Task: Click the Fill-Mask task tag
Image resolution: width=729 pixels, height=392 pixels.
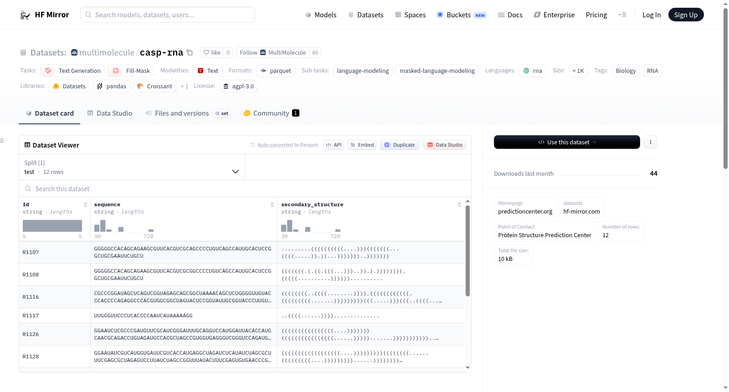Action: tap(131, 71)
